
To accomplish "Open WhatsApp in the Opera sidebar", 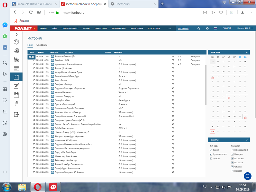I will [5, 36].
